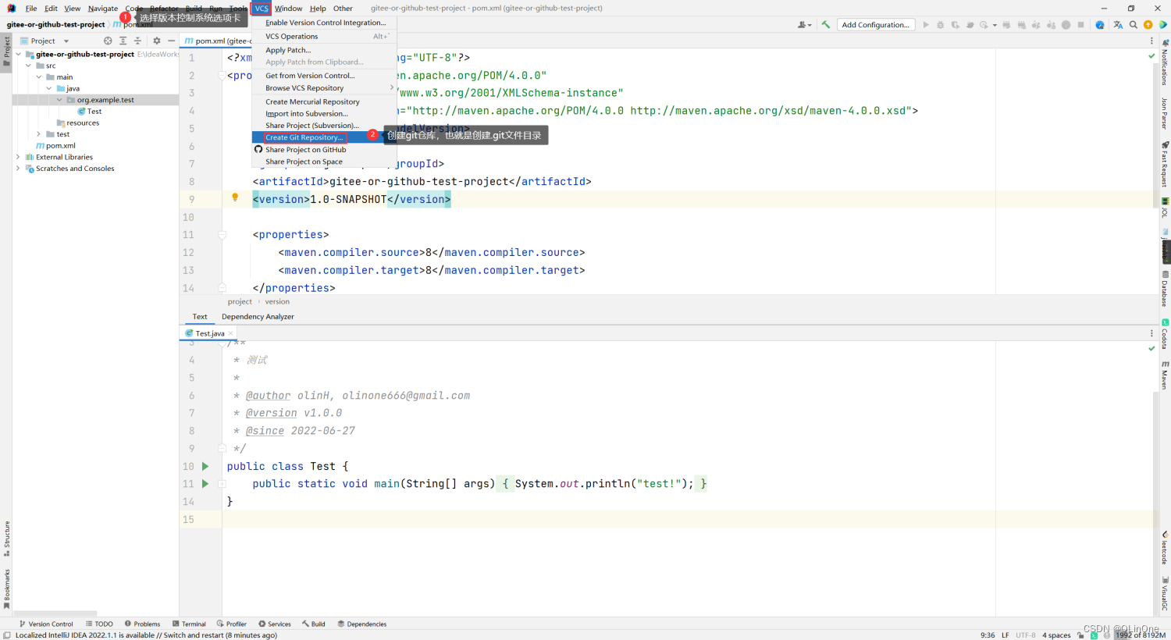Open the Profiler tool window
Image resolution: width=1171 pixels, height=640 pixels.
click(232, 624)
